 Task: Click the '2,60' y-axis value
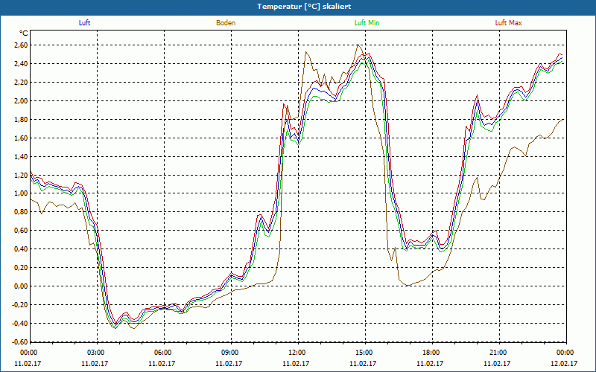22,45
